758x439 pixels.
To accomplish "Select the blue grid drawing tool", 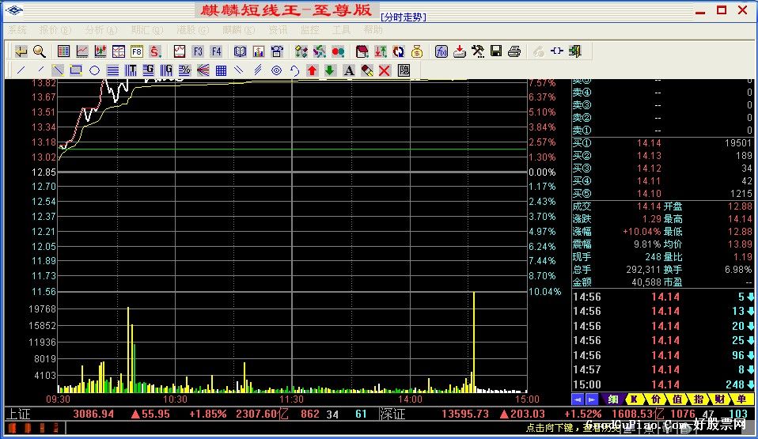I will 221,70.
